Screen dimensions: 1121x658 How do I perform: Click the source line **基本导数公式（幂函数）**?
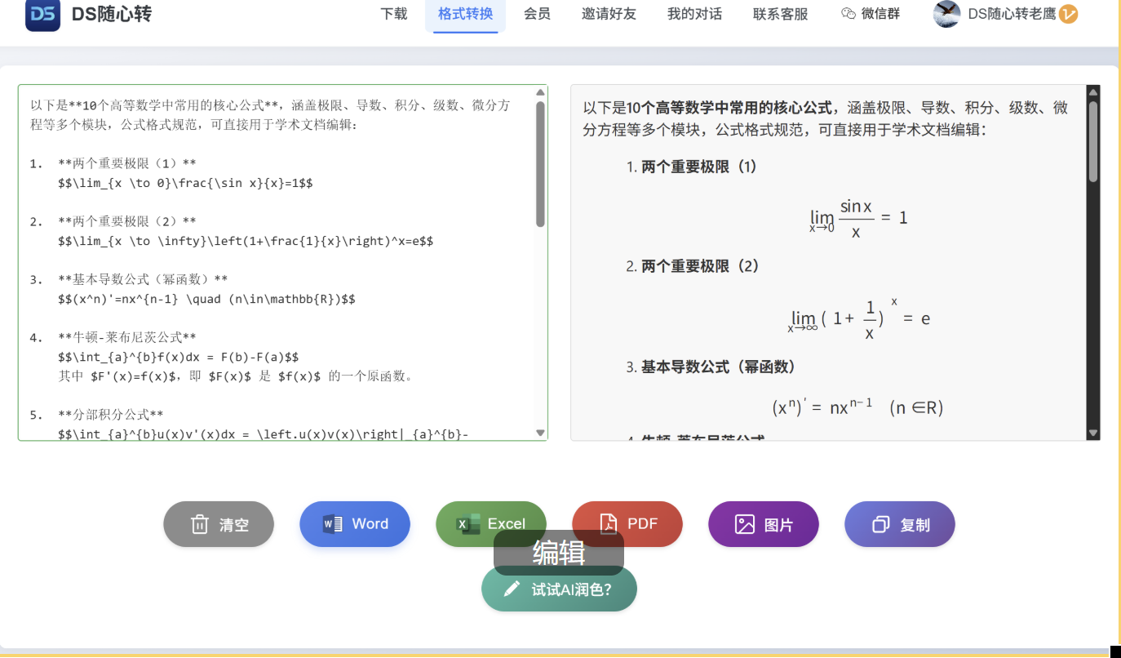tap(144, 279)
